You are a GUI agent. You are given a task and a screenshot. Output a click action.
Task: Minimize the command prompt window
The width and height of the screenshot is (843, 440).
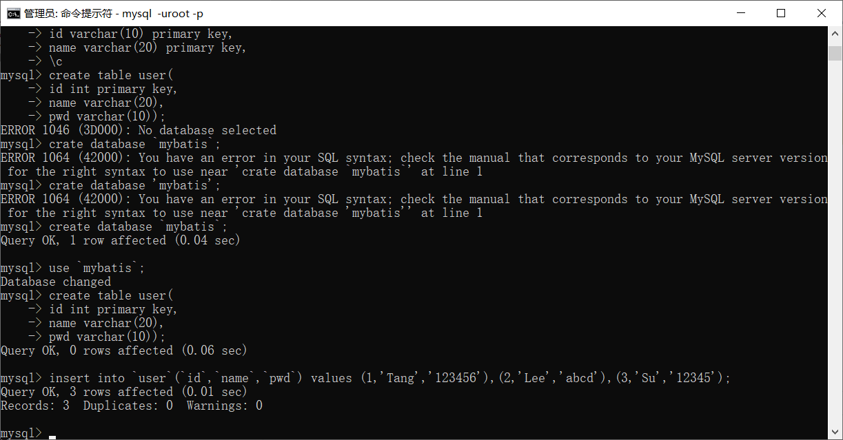(740, 13)
